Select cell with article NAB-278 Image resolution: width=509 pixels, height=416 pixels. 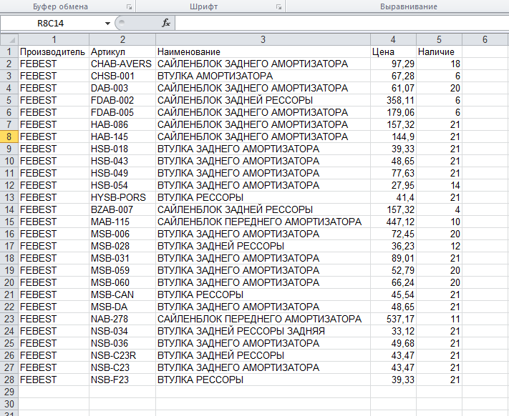tap(122, 319)
